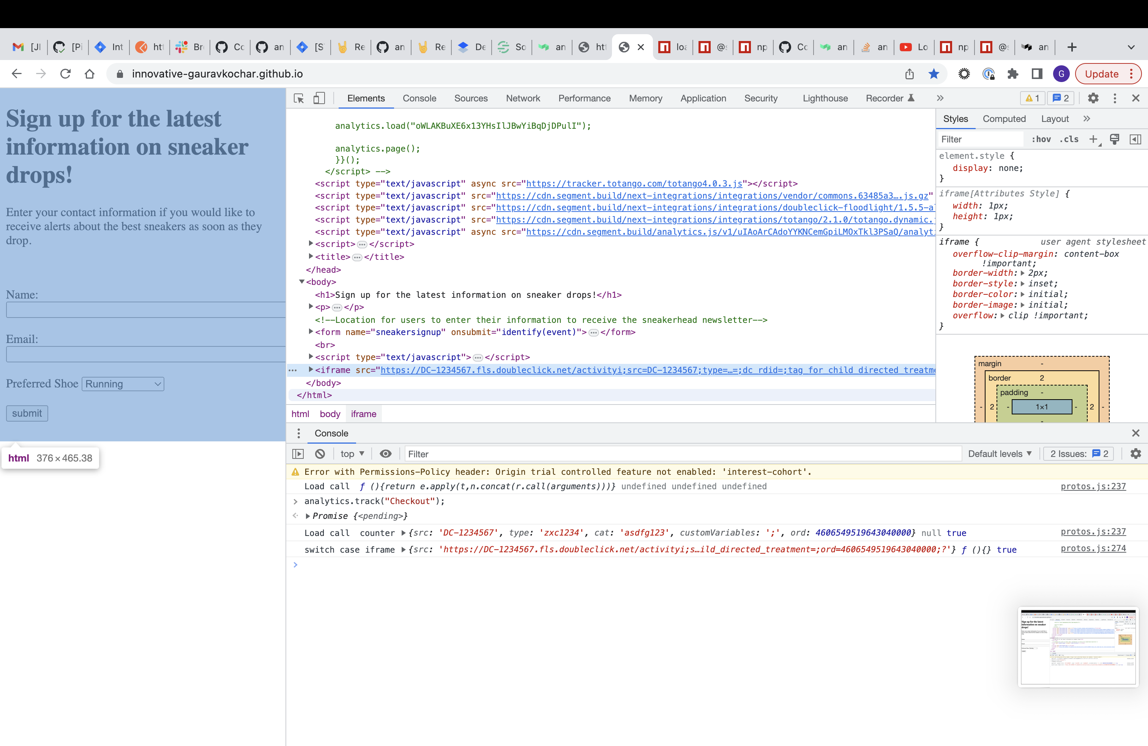Open DevTools three-dot customize menu
Viewport: 1148px width, 746px height.
coord(1115,98)
